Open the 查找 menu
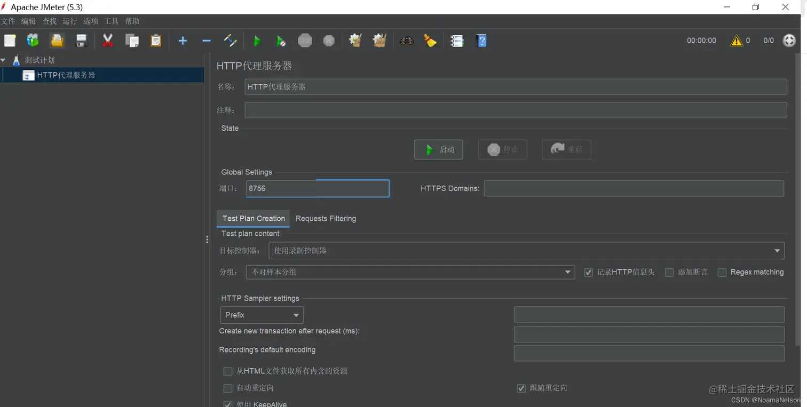 click(x=49, y=21)
